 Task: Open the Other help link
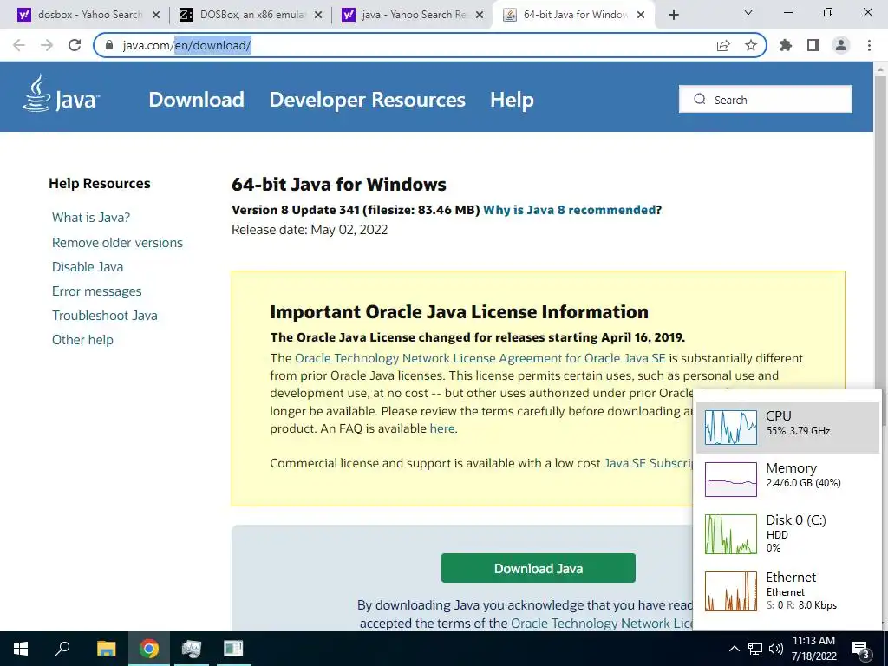[x=82, y=340]
